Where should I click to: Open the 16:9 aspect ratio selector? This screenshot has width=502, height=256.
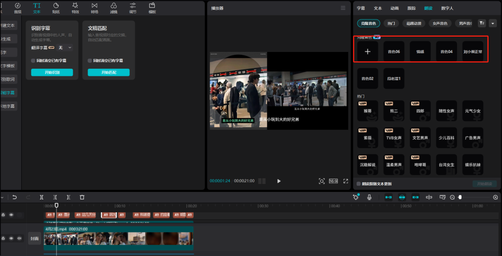point(333,181)
